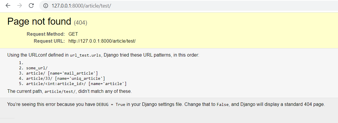Click the browser forward arrow

coord(20,6)
